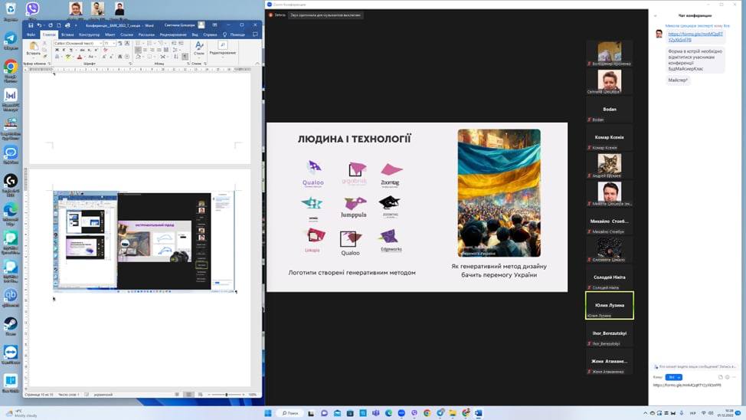
Task: Click the Помощник tell-me box in Word
Action: point(234,34)
